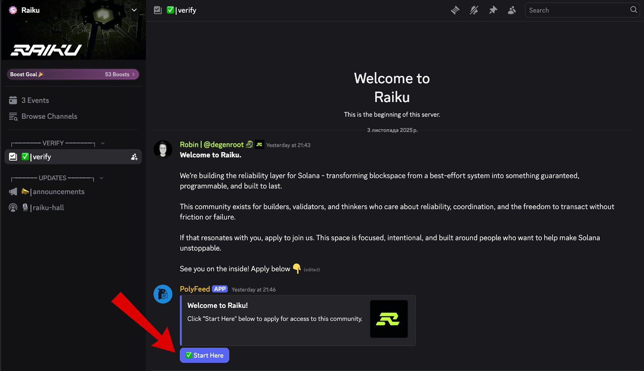Click the calendar Events icon

pyautogui.click(x=13, y=100)
